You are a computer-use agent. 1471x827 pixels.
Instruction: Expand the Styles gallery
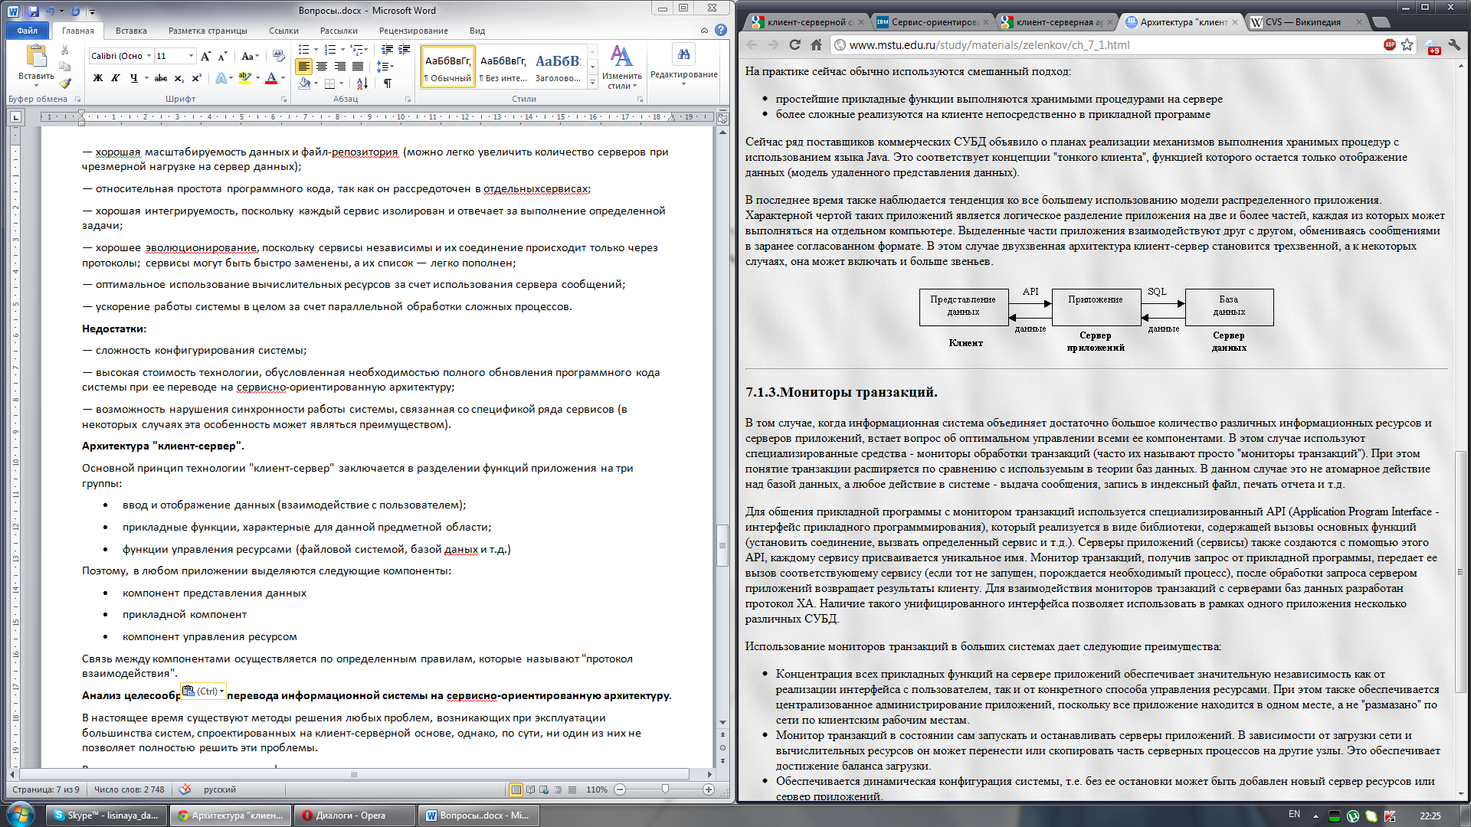point(592,83)
